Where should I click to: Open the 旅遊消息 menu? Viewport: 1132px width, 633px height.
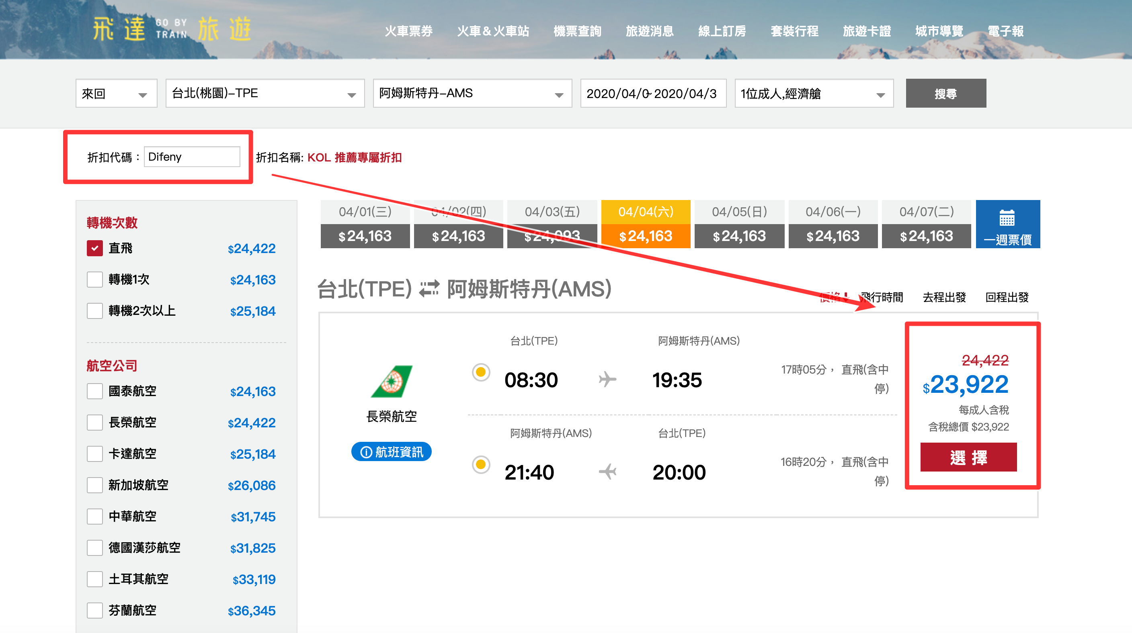tap(650, 31)
